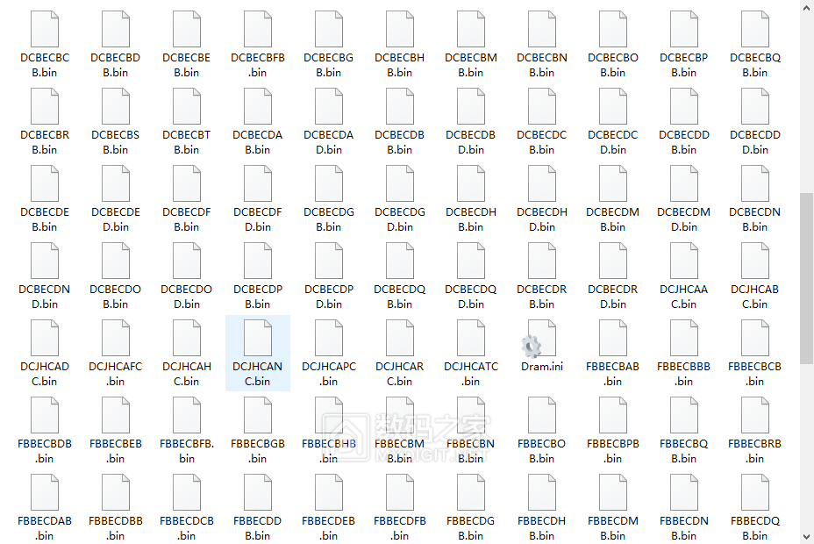This screenshot has width=814, height=544.
Task: Click the file name FBBECBCB.bin
Action: coord(755,375)
